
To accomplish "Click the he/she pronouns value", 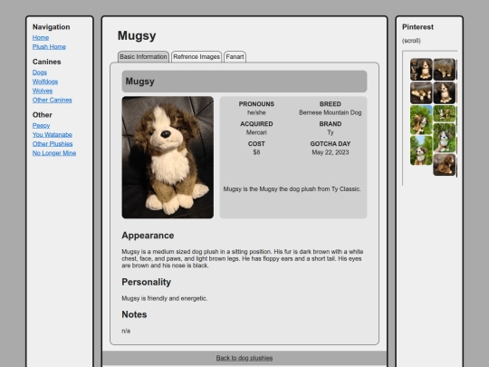I will click(x=256, y=112).
